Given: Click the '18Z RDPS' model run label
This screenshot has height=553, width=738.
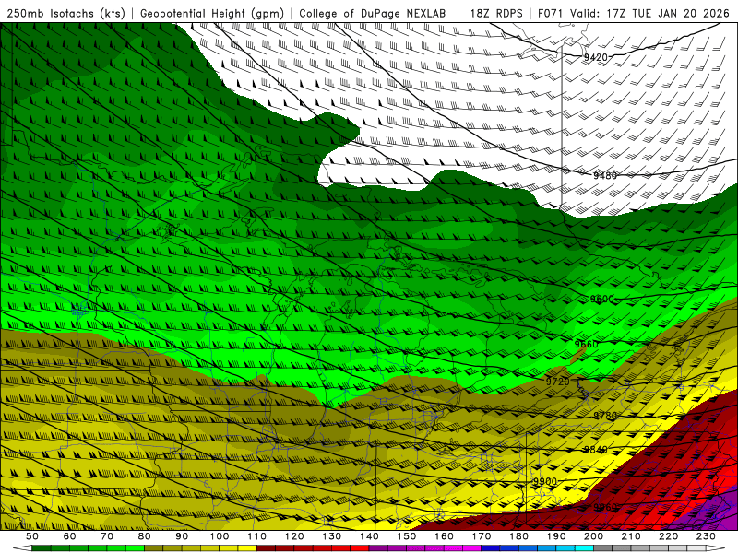Looking at the screenshot, I should coord(496,13).
